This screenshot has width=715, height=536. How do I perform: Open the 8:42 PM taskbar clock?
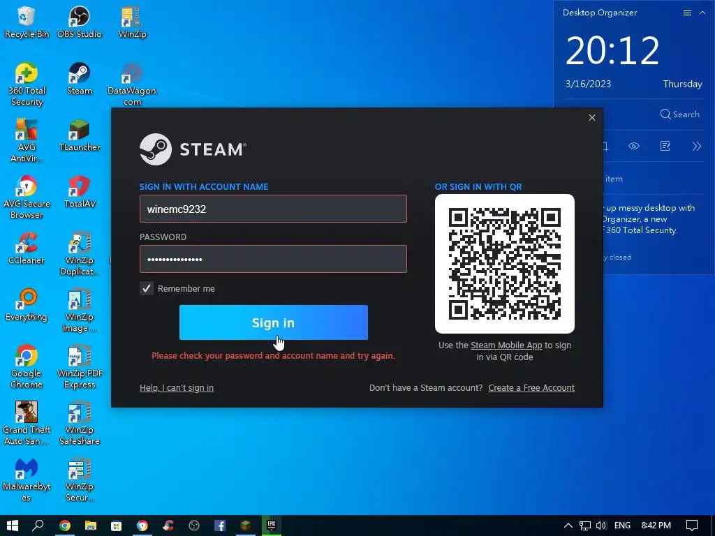(656, 526)
